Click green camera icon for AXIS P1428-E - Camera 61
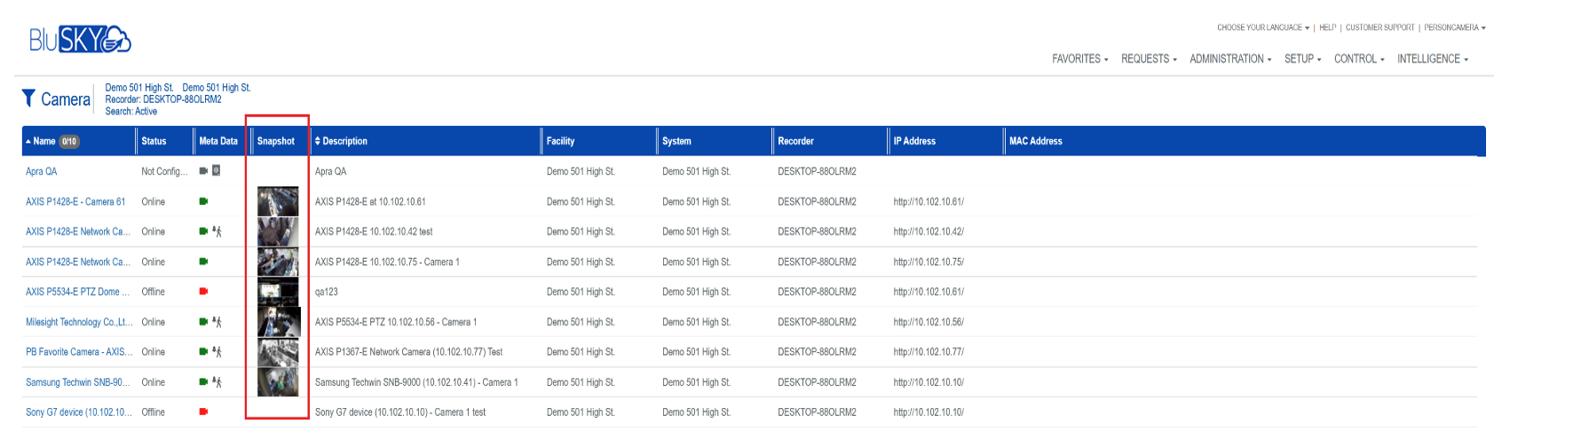 203,201
